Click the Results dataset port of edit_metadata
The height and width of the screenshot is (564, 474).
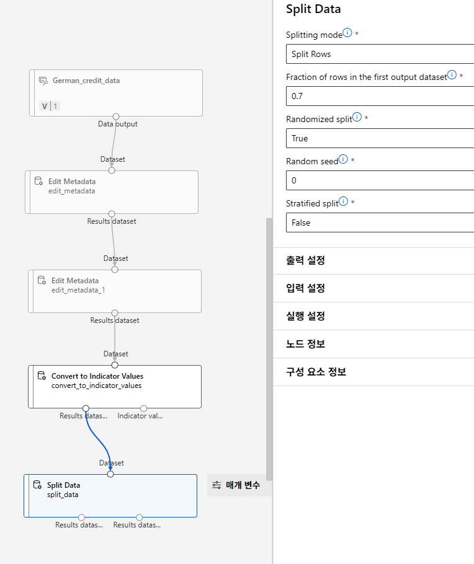[112, 214]
